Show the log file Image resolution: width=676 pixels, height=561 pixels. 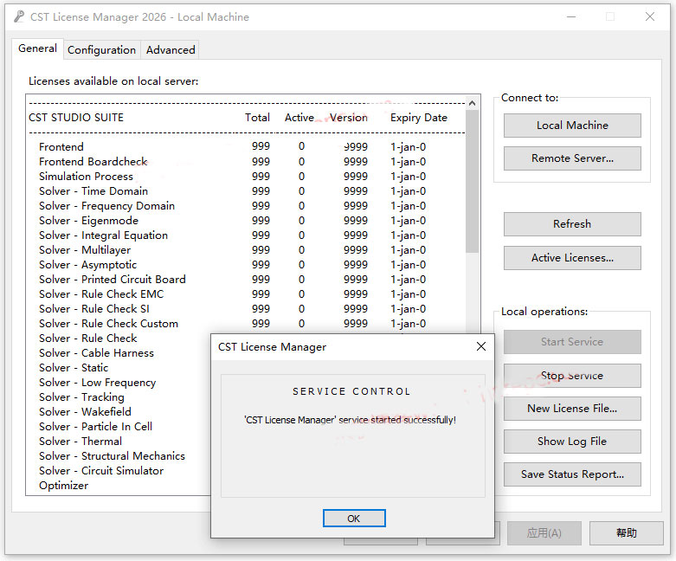tap(572, 442)
